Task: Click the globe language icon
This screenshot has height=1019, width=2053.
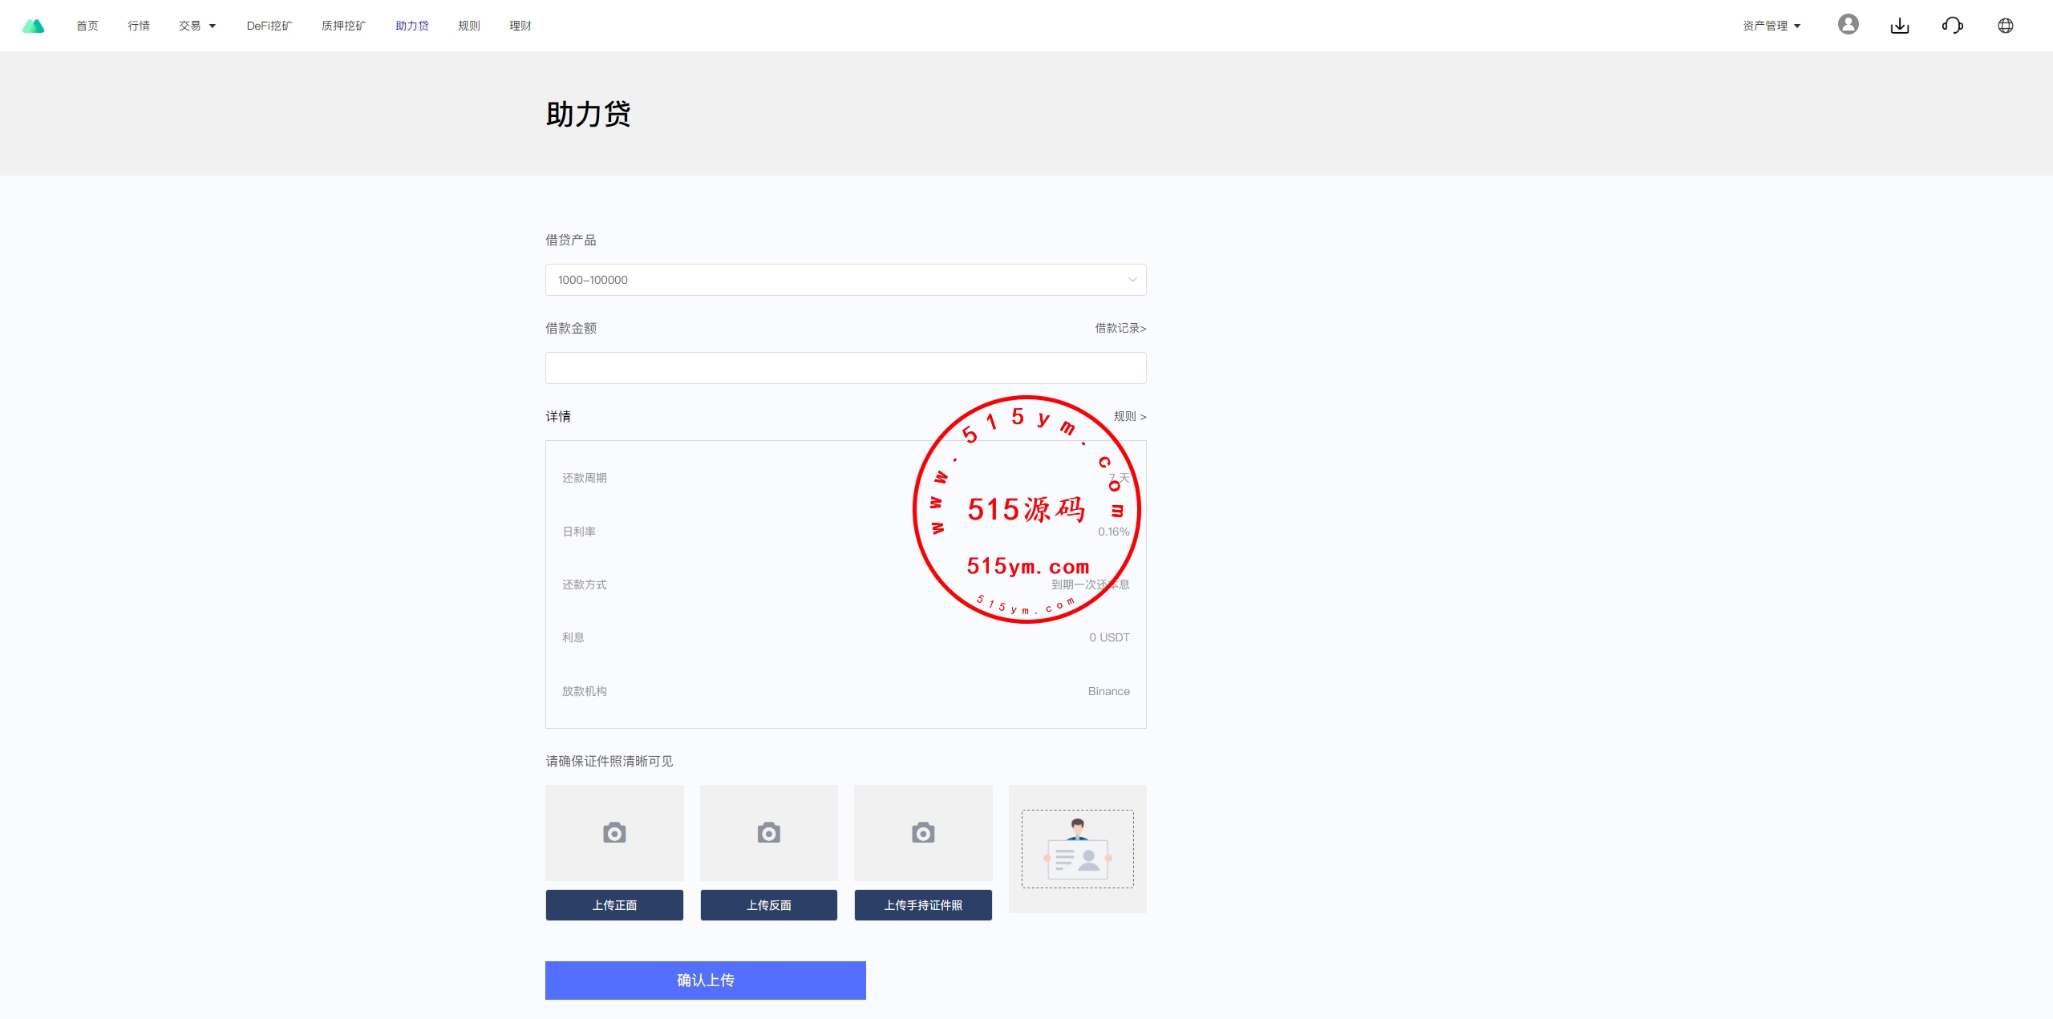Action: (2005, 26)
